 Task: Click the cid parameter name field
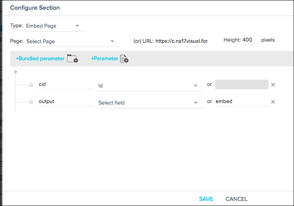point(65,84)
